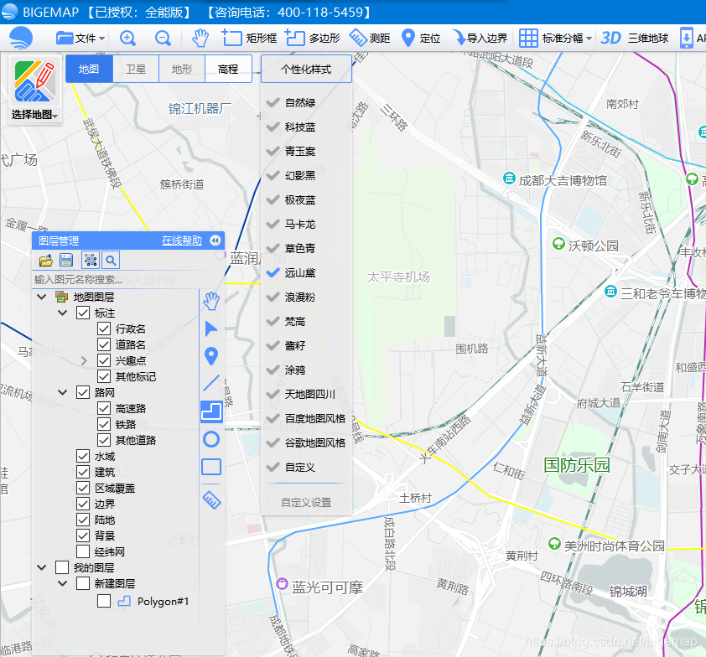The width and height of the screenshot is (706, 657).
Task: Enable the 经纬网 checkbox
Action: click(x=83, y=551)
